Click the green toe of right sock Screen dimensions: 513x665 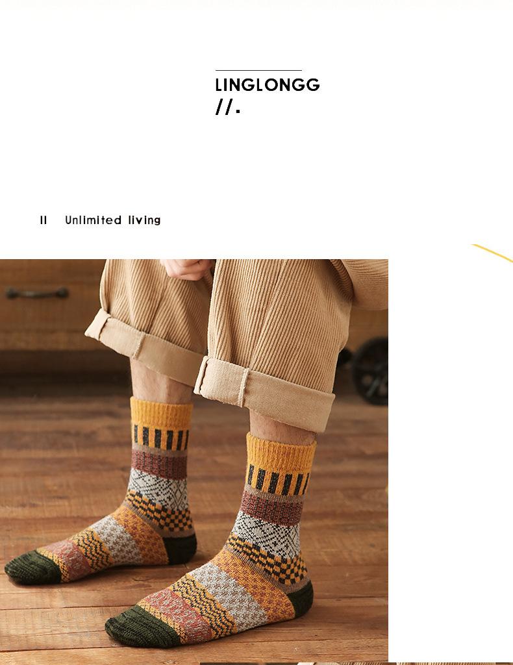[141, 626]
